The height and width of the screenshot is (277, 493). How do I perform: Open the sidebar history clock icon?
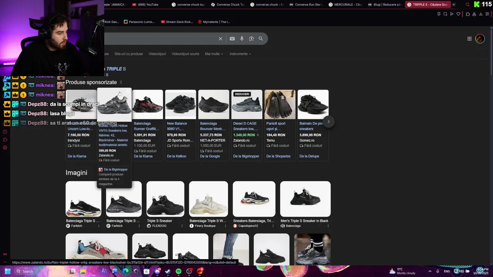coord(5,132)
